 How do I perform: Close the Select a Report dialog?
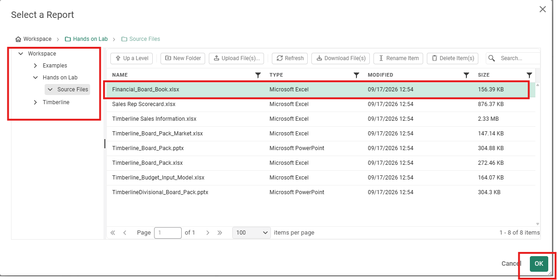[x=543, y=9]
